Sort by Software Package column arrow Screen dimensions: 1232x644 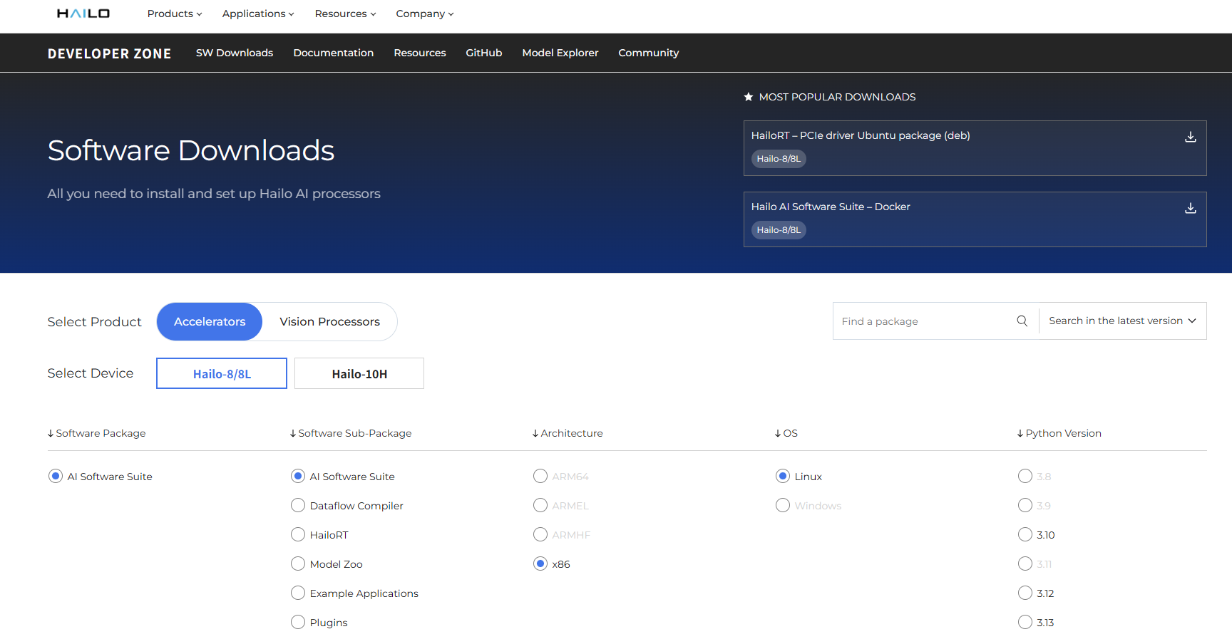coord(51,433)
